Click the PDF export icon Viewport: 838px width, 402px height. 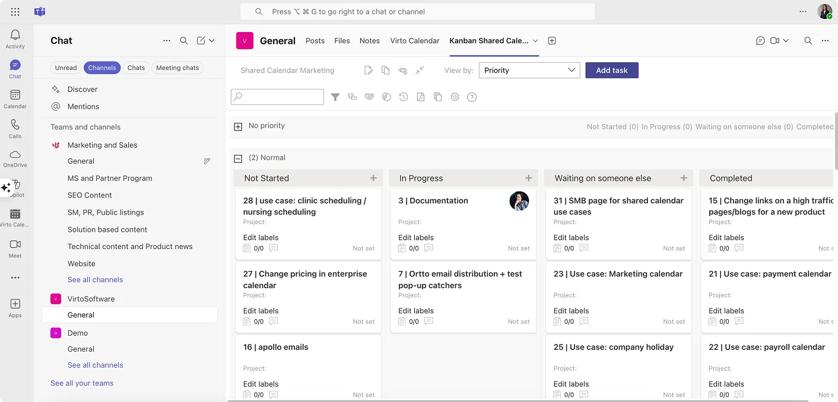pyautogui.click(x=421, y=97)
